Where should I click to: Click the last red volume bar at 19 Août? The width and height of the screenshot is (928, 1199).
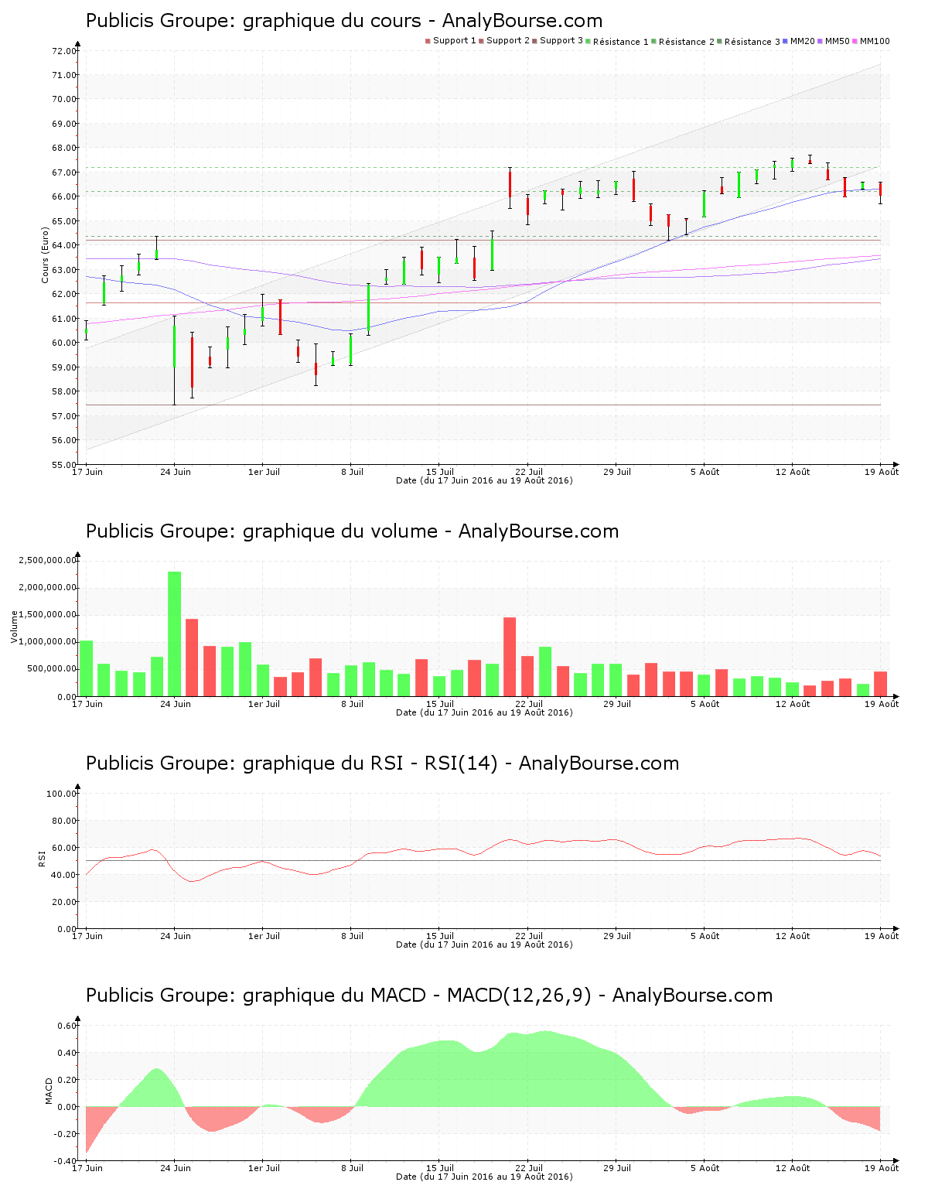pos(880,684)
